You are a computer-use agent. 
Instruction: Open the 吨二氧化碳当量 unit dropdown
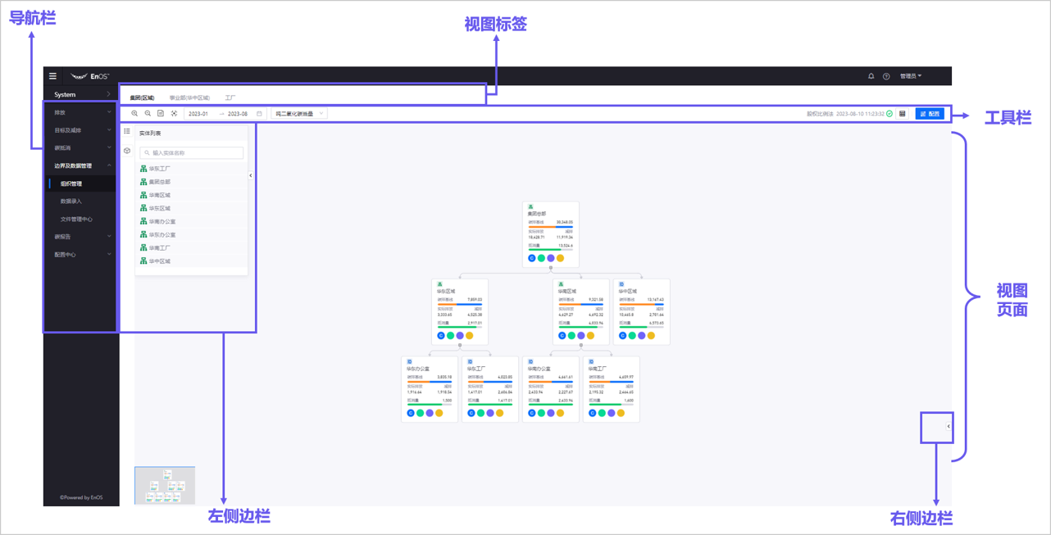point(299,114)
